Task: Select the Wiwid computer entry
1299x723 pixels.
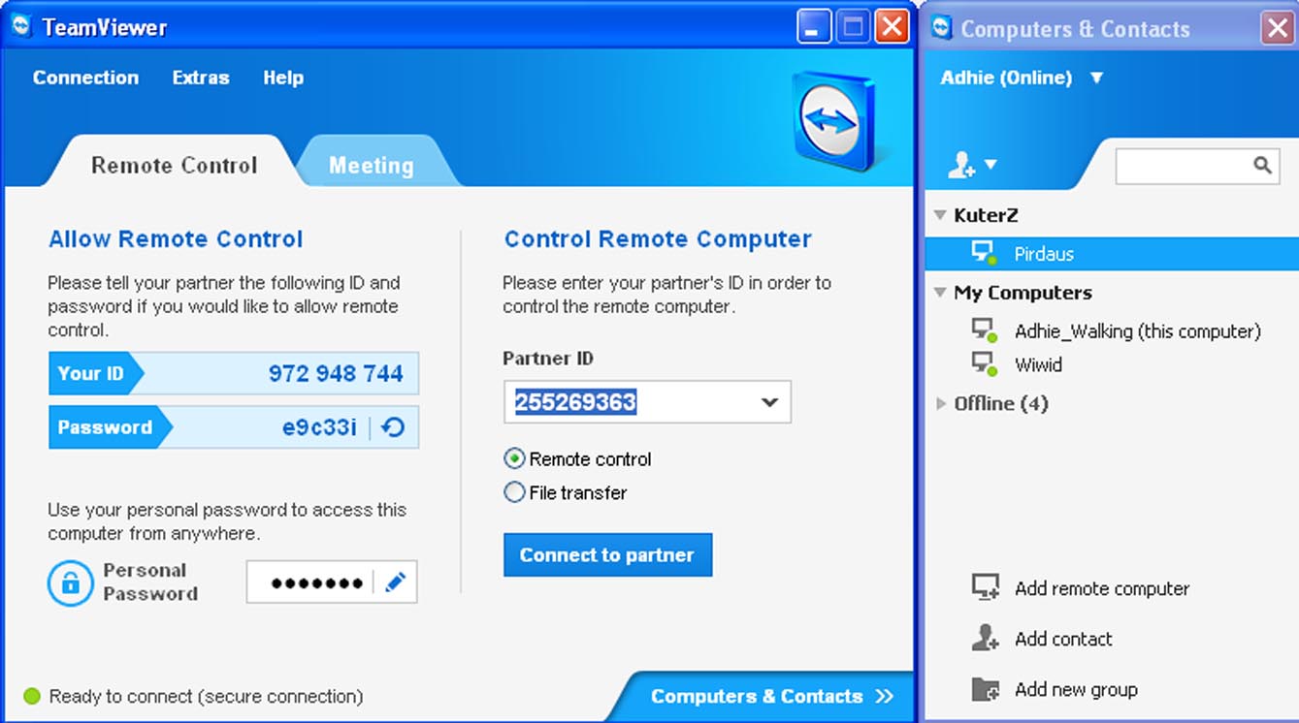Action: (x=1038, y=364)
